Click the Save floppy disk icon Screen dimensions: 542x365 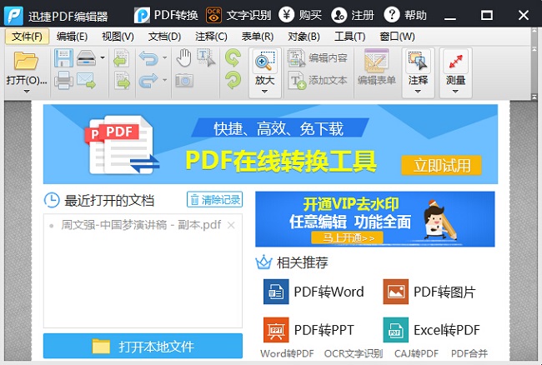[63, 57]
